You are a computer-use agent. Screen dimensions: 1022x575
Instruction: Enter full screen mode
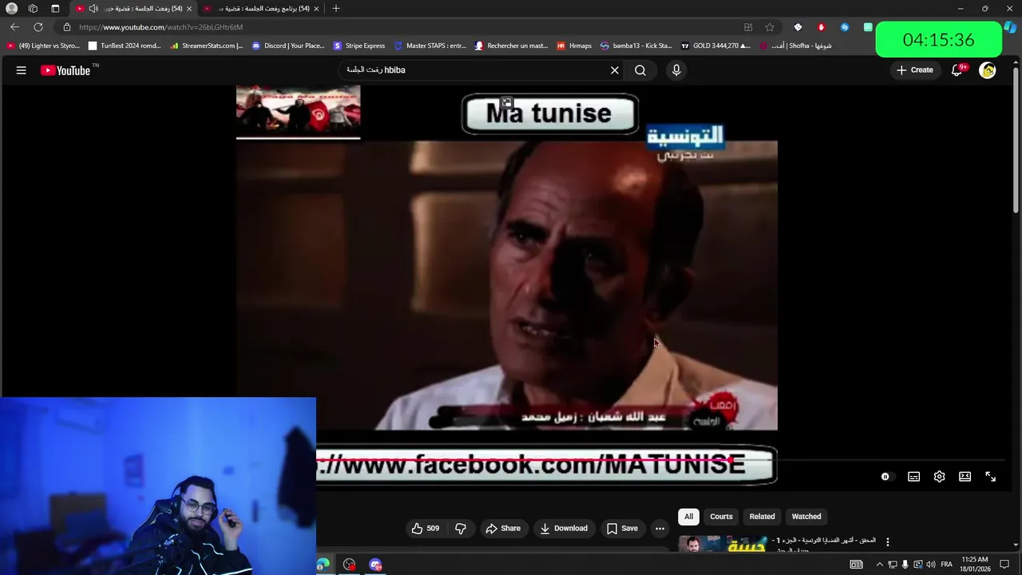point(990,477)
